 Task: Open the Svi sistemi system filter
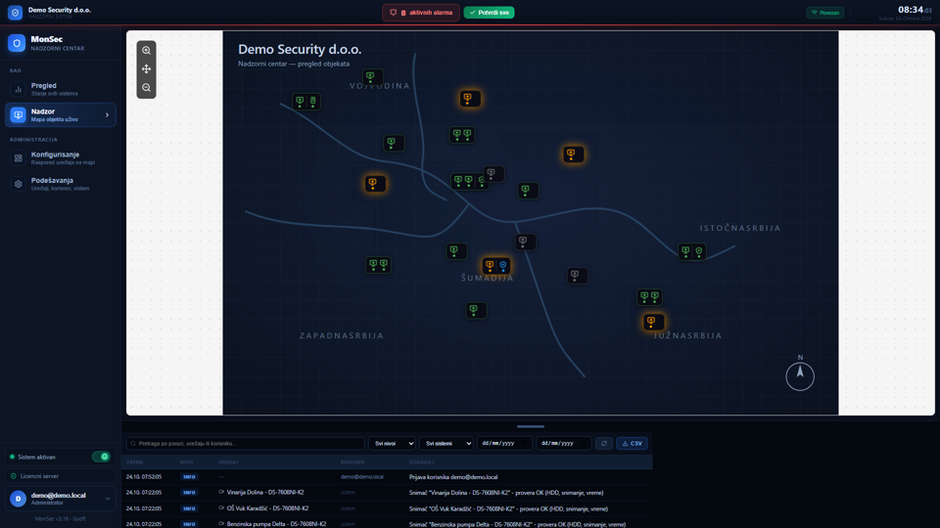tap(446, 444)
